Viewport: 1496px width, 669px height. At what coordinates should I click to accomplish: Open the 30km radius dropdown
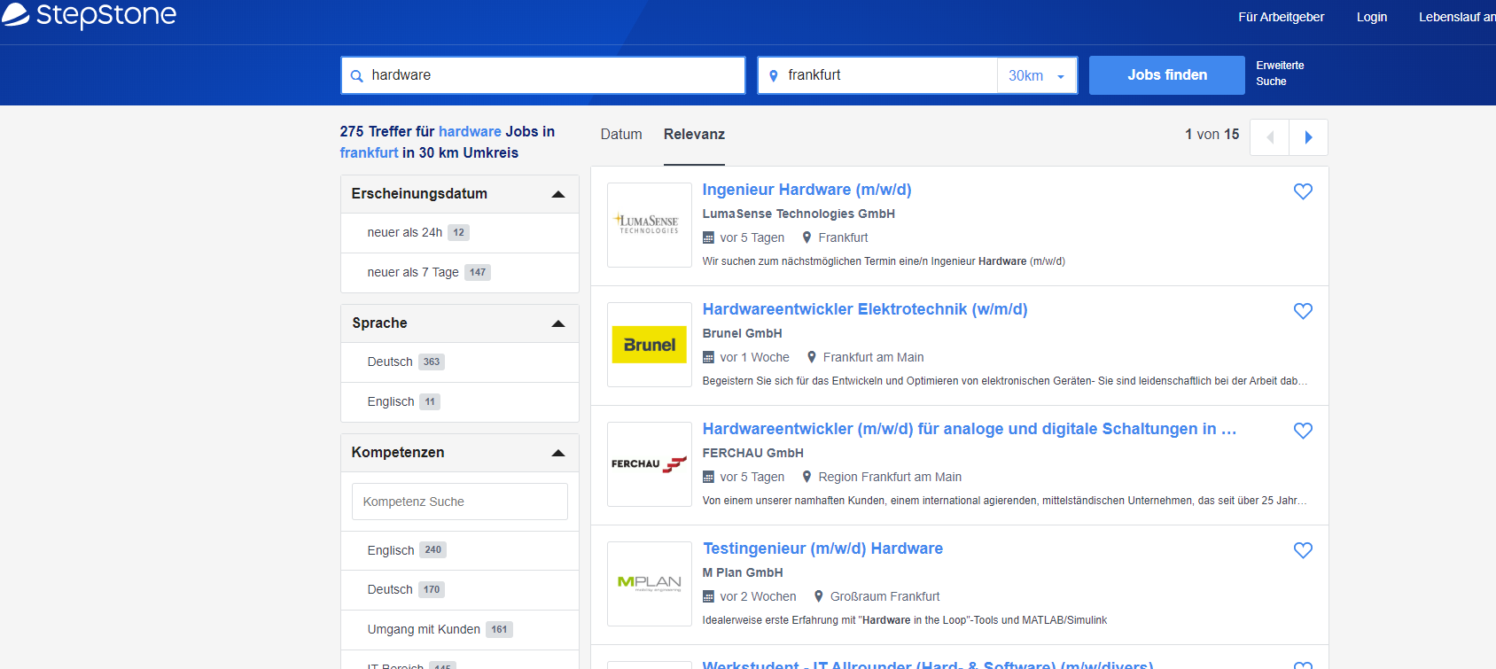click(x=1037, y=76)
